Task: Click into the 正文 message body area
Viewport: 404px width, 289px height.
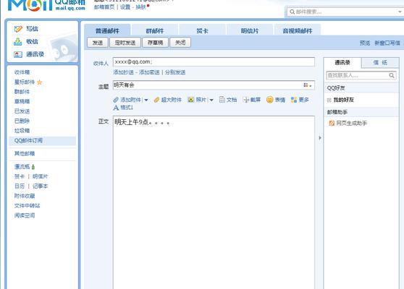Action: [214, 202]
